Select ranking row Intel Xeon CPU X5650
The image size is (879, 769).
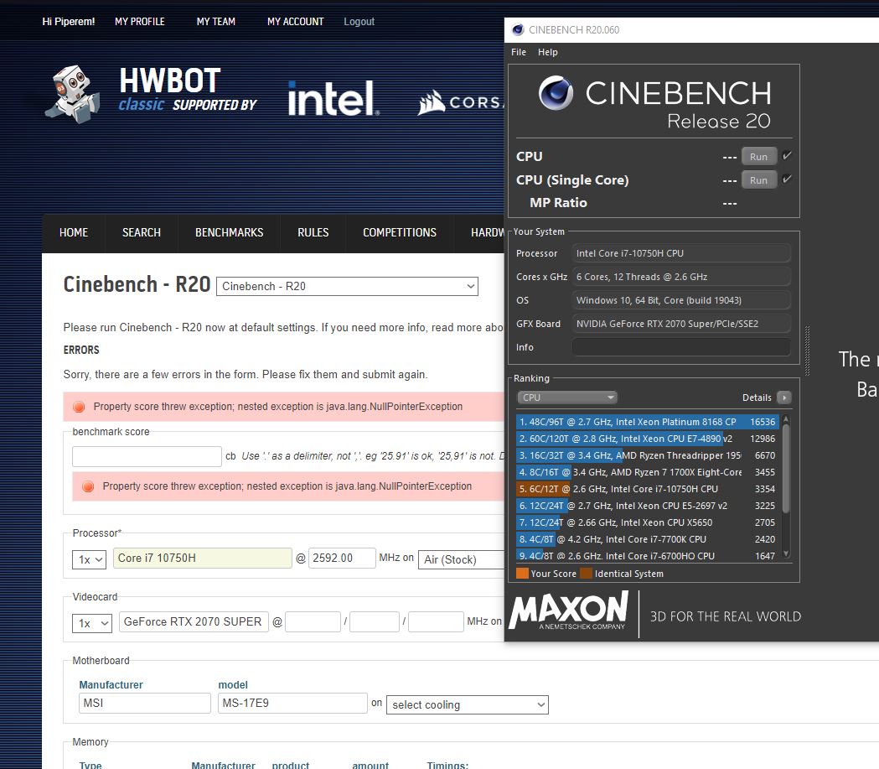pos(647,522)
